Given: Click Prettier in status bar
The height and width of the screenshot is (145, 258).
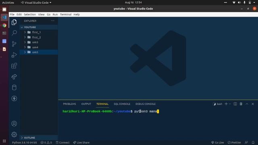Looking at the screenshot, I should pyautogui.click(x=234, y=143).
